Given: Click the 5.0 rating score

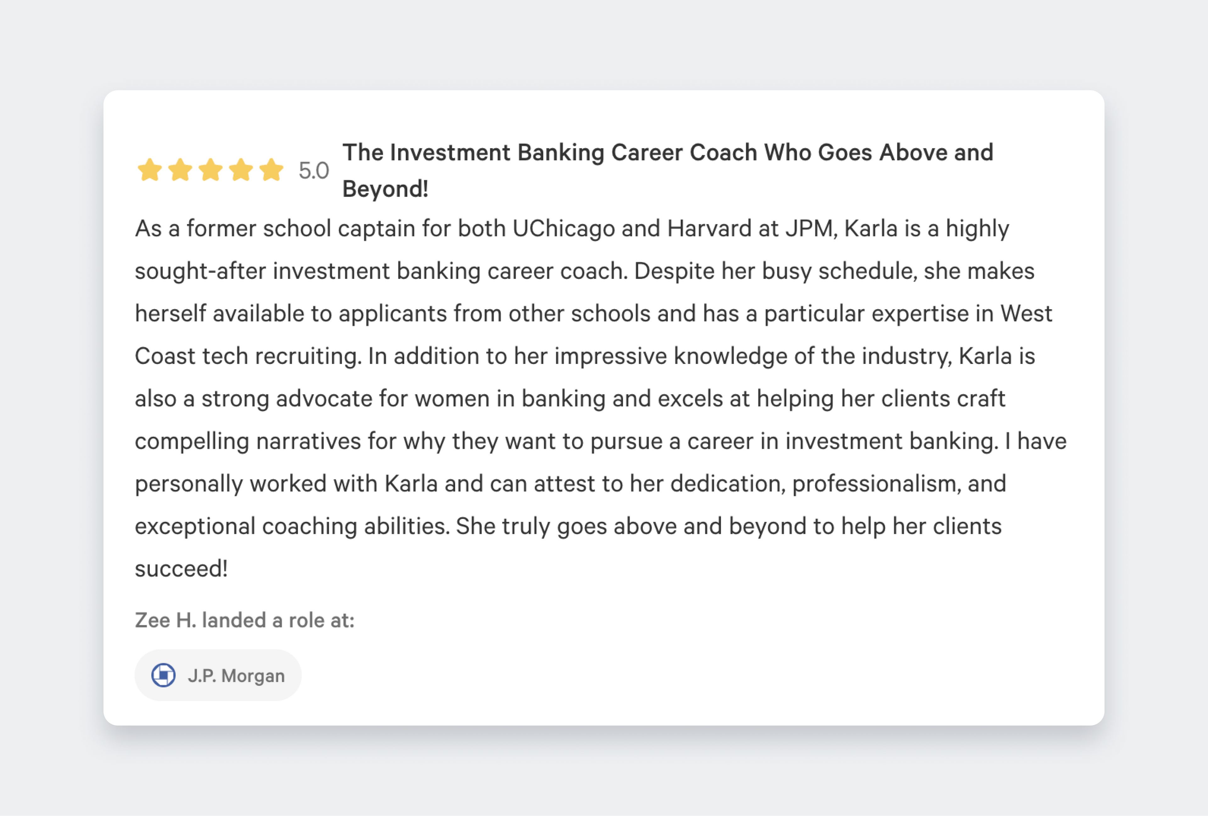Looking at the screenshot, I should tap(313, 170).
